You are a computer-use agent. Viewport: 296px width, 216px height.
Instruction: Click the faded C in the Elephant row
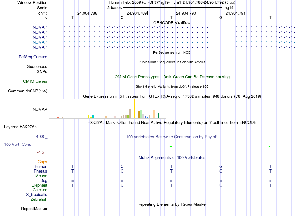click(x=221, y=185)
